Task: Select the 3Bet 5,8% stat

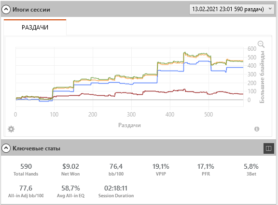Action: coord(251,170)
